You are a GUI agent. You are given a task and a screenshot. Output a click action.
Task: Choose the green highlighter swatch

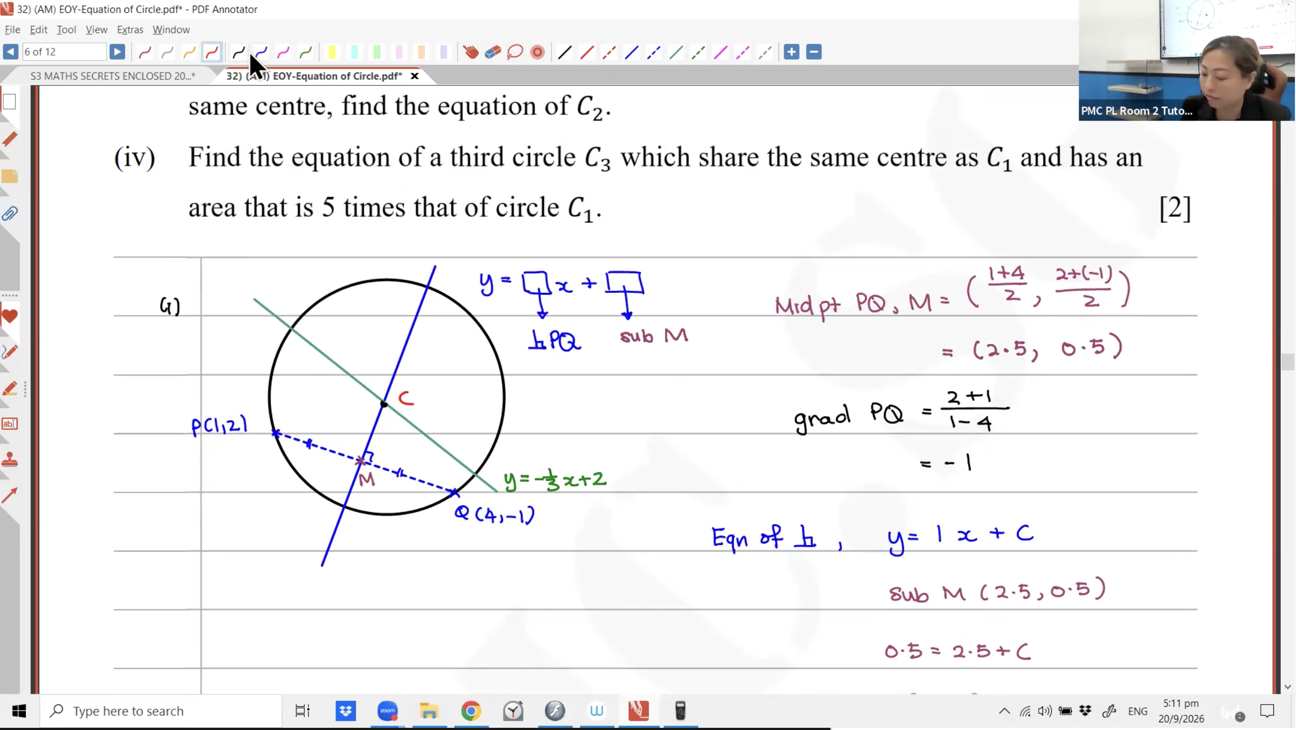[x=377, y=52]
